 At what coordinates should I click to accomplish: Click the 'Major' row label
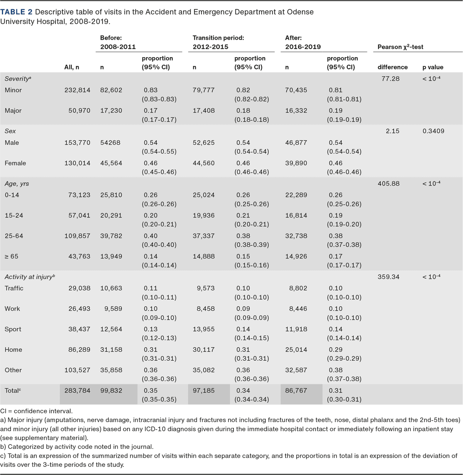pos(13,111)
